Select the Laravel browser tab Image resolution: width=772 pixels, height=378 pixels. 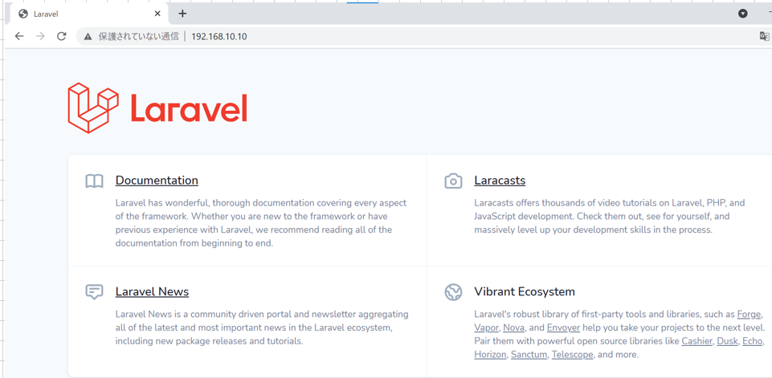88,14
